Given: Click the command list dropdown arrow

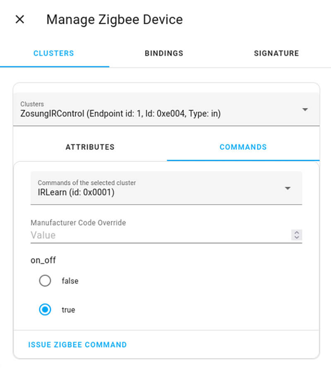Looking at the screenshot, I should 288,188.
